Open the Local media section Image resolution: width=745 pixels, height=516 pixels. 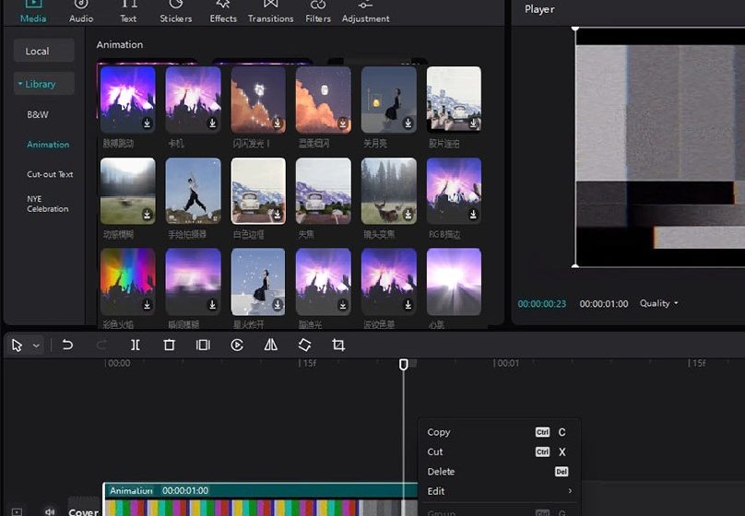[x=38, y=52]
